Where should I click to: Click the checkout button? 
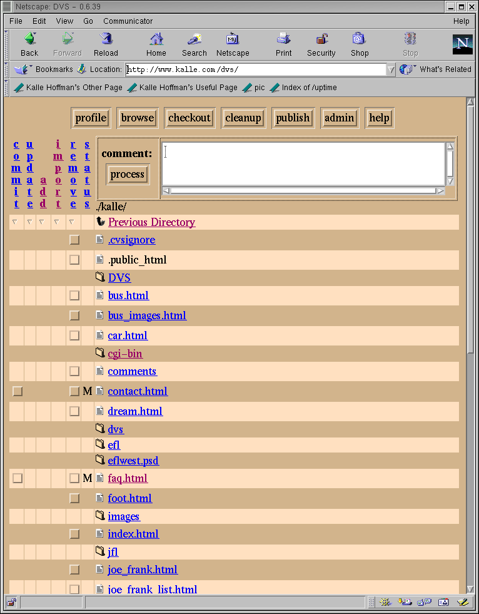click(189, 118)
